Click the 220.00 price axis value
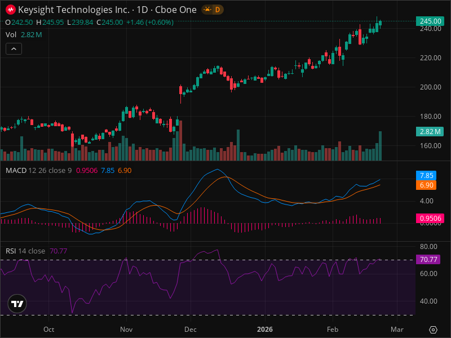 pos(430,58)
